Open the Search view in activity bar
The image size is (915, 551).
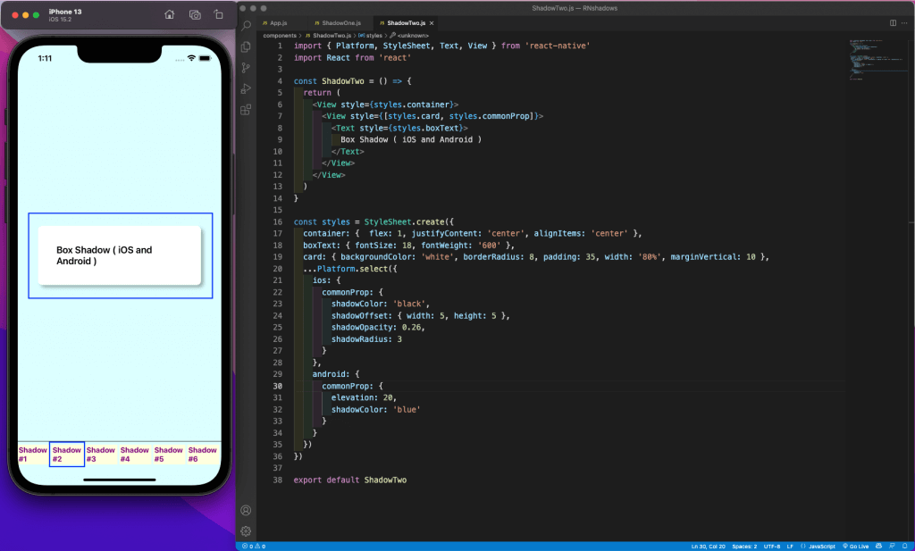247,25
